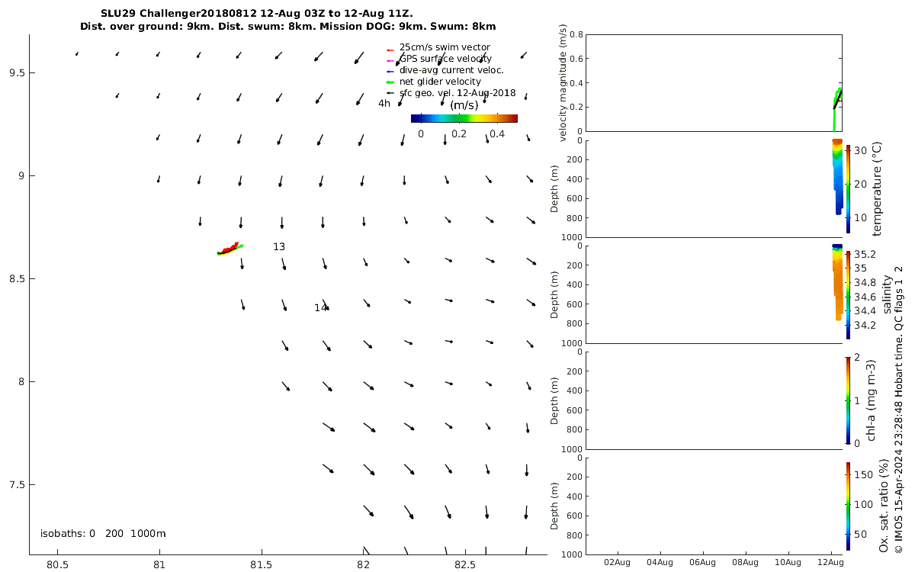Click the "14" label on the map
Viewport: 915px width, 572px height.
click(x=321, y=308)
